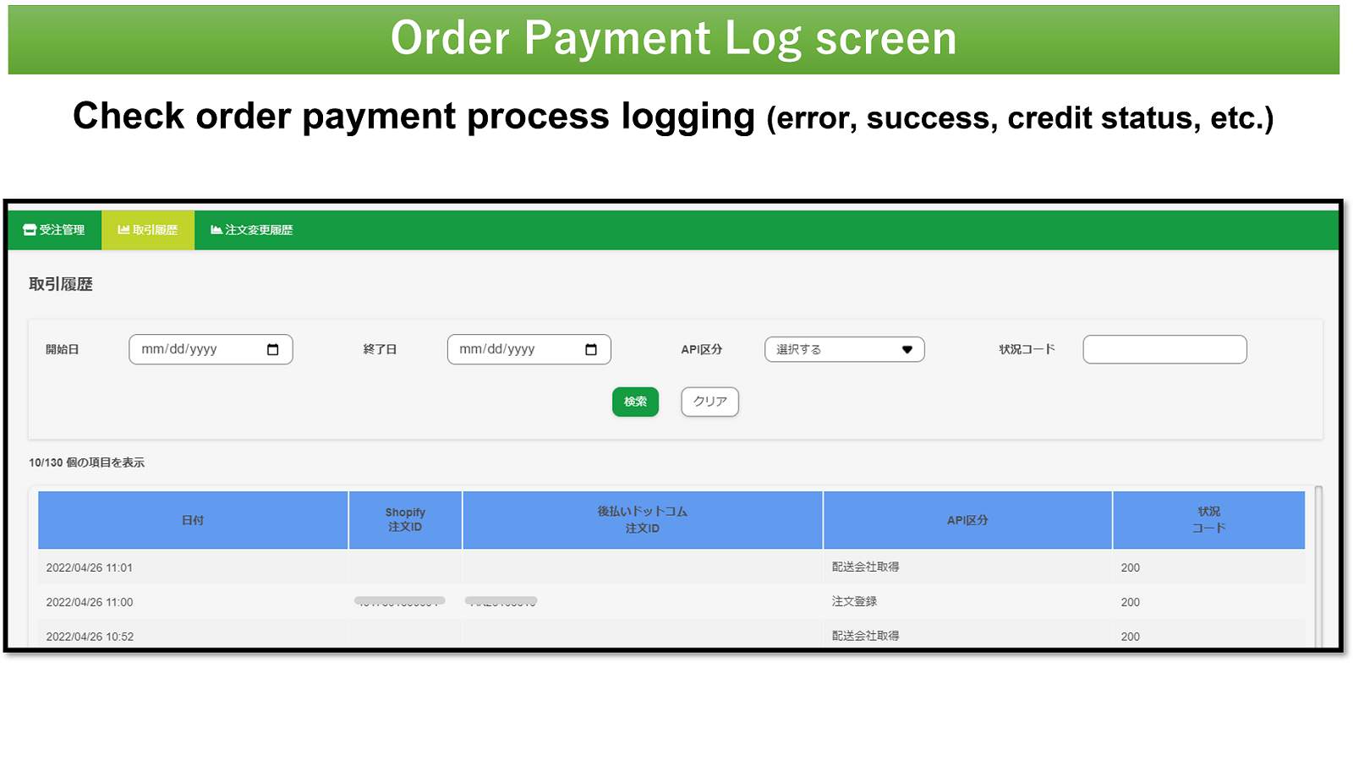Click the green 検索 button
Screen dimensions: 1353x761
(x=635, y=402)
